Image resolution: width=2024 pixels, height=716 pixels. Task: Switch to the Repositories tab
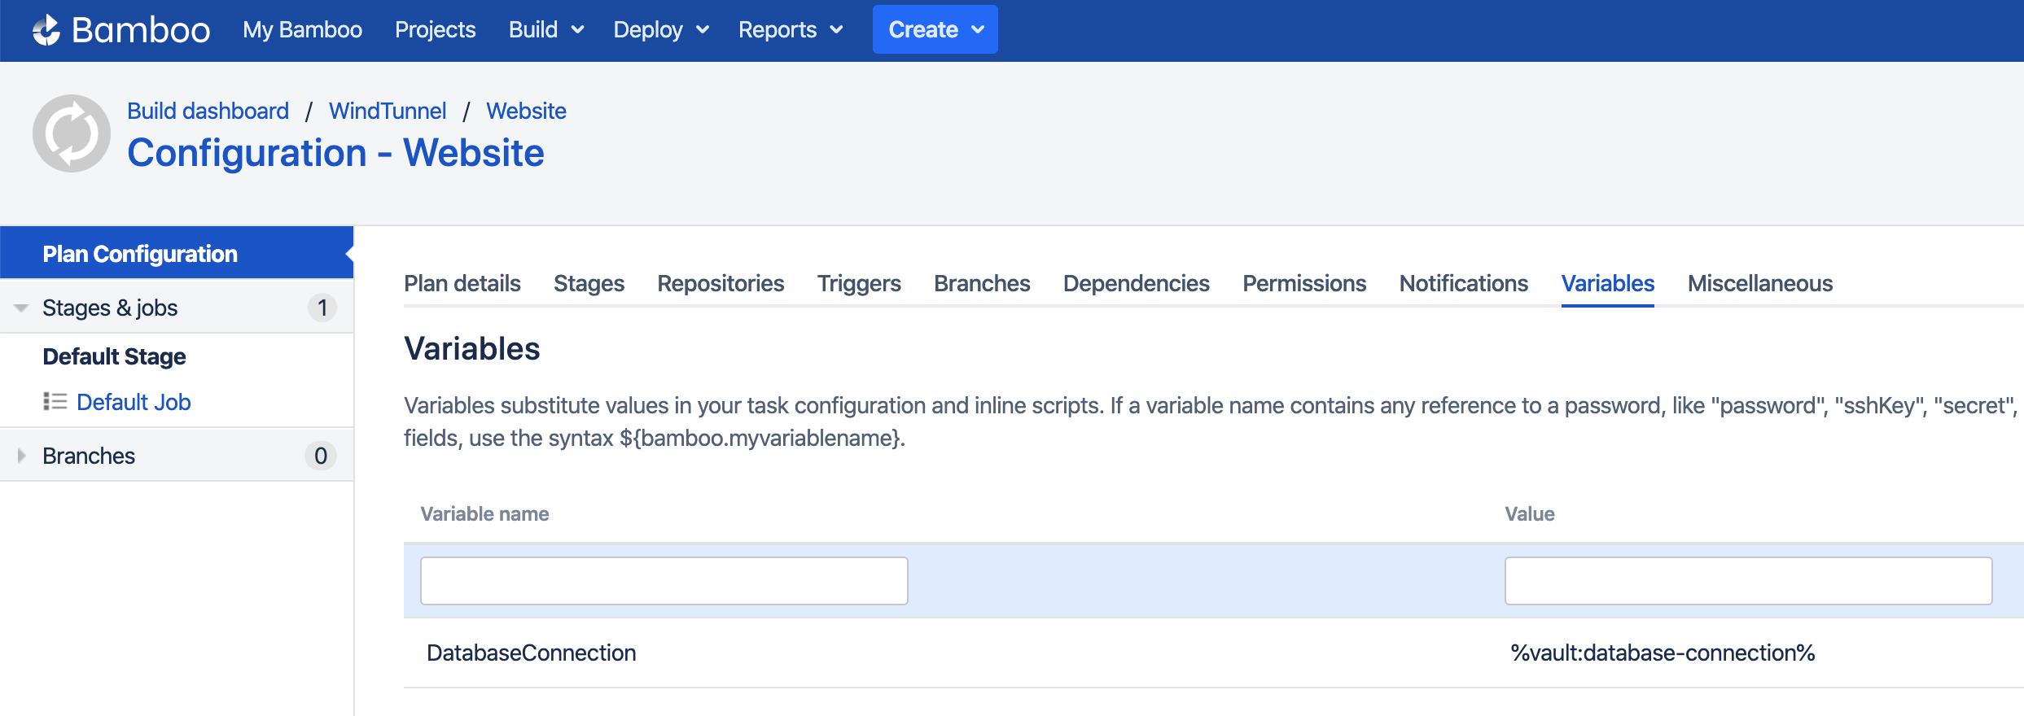tap(721, 283)
